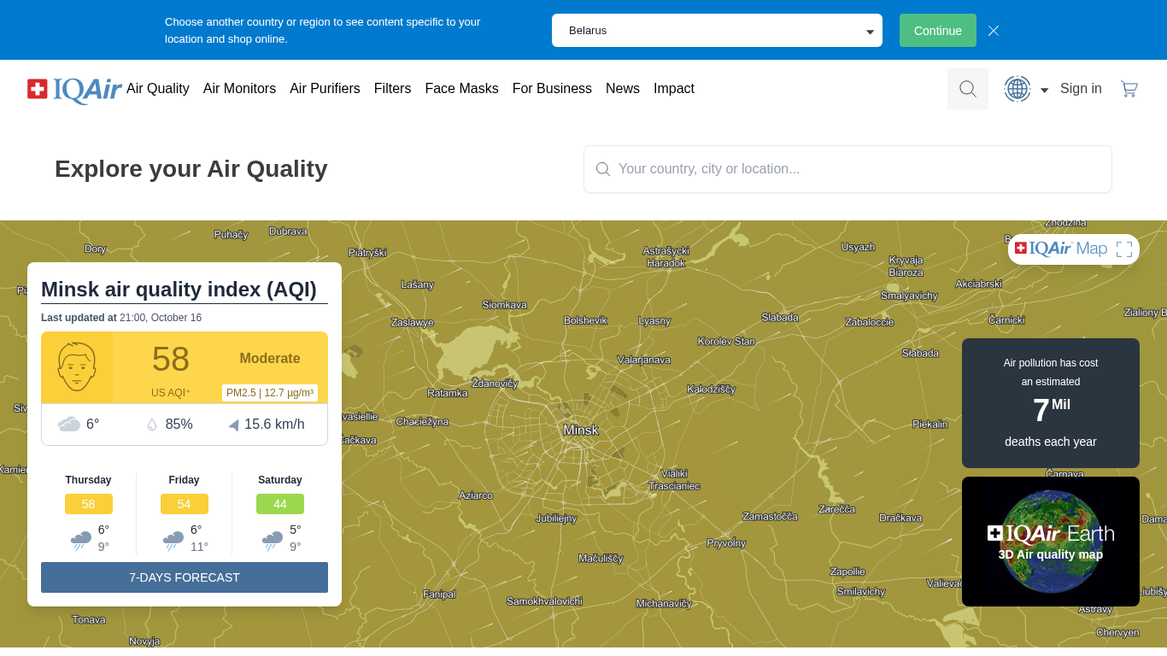Screen dimensions: 1167x656
Task: Close the country selection banner
Action: pyautogui.click(x=994, y=31)
